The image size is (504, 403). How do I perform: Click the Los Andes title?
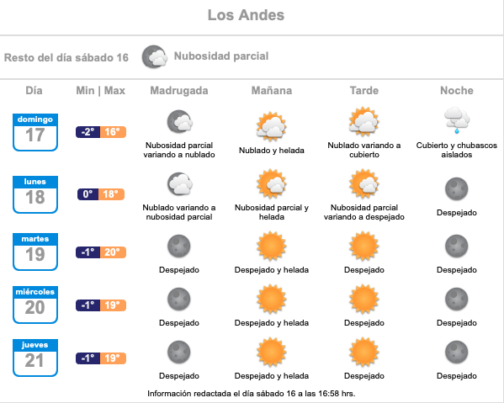pos(246,15)
